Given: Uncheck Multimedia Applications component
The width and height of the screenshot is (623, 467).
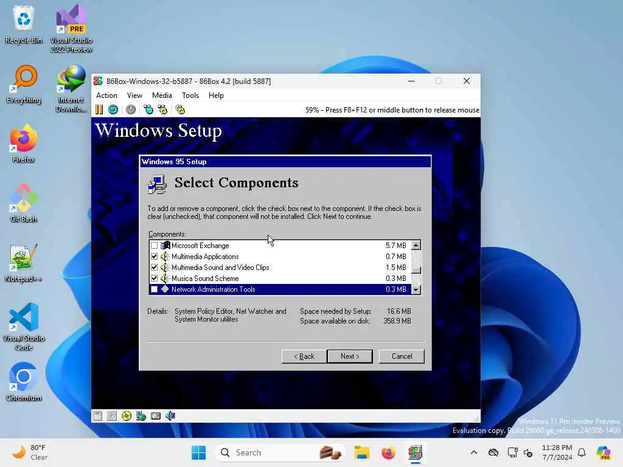Looking at the screenshot, I should [154, 257].
